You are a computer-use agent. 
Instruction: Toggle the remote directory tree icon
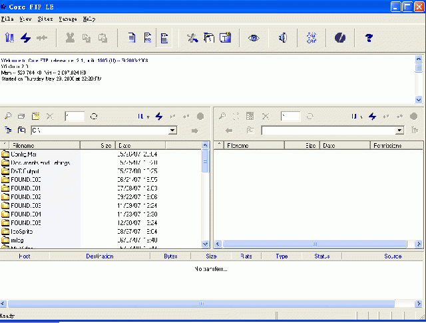click(415, 131)
